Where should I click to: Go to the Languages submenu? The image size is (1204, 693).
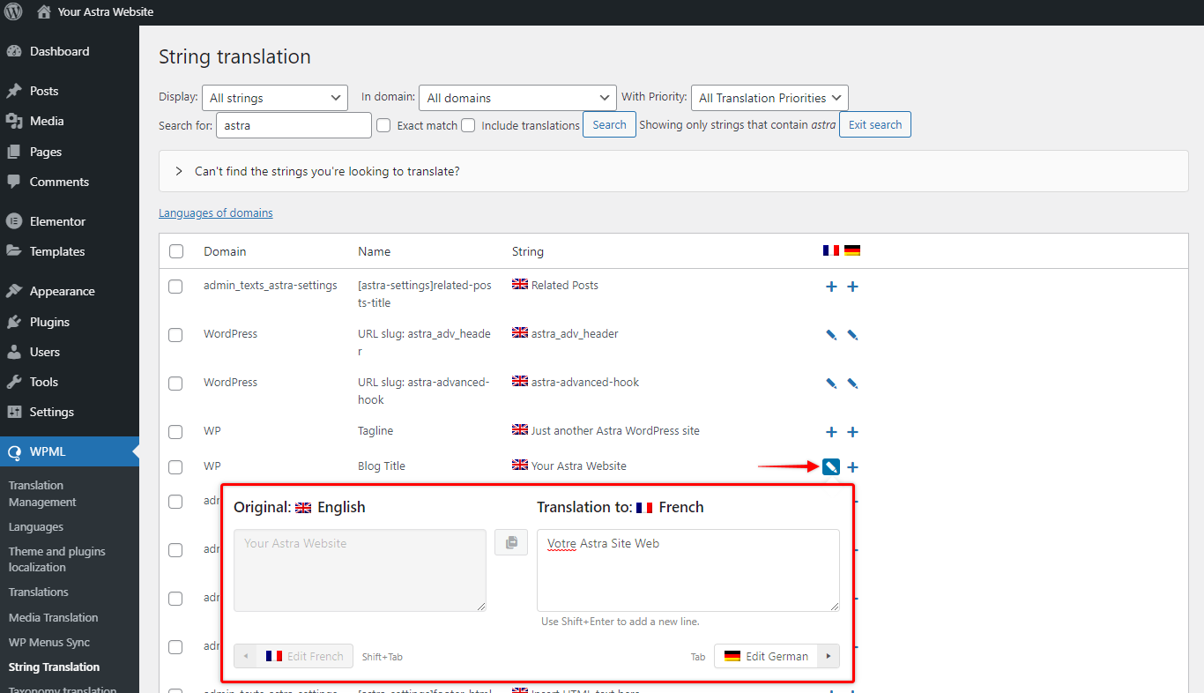coord(36,526)
